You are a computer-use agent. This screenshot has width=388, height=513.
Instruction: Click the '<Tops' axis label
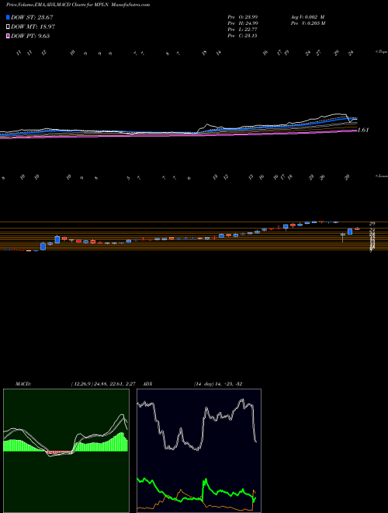coord(382,52)
